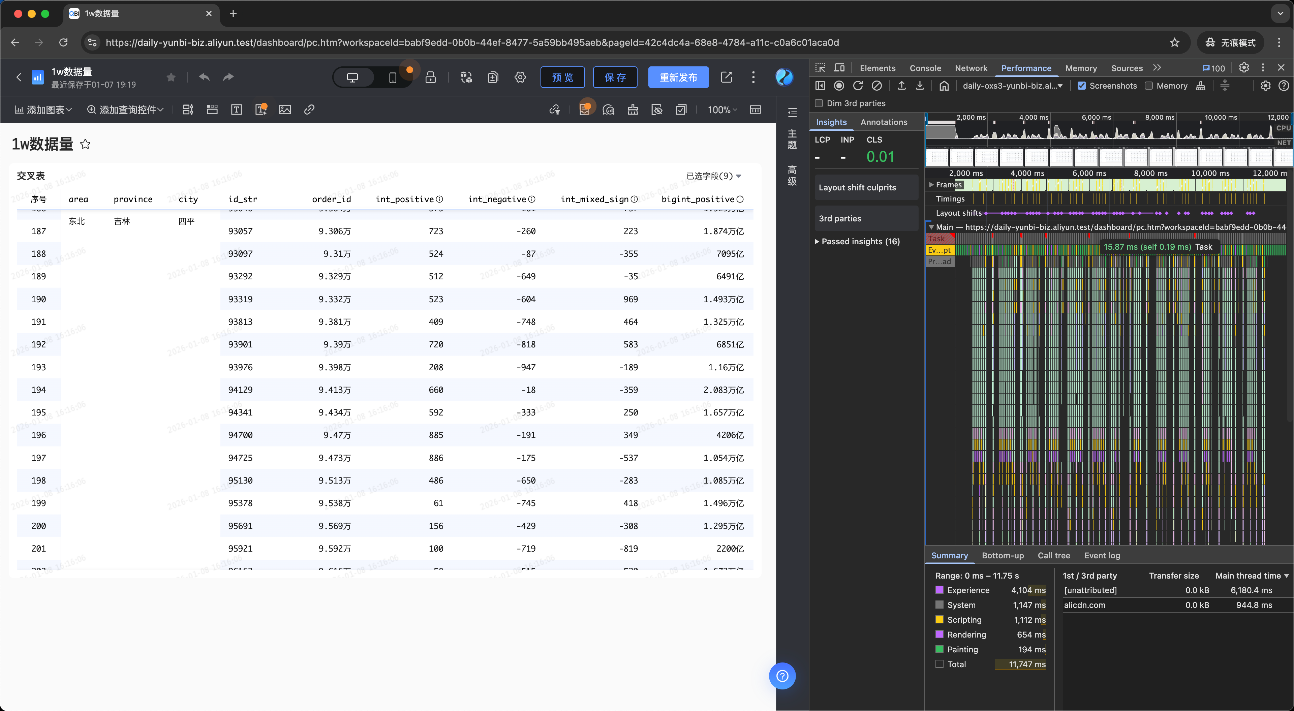Download the performance profile
The image size is (1294, 711).
coord(920,86)
